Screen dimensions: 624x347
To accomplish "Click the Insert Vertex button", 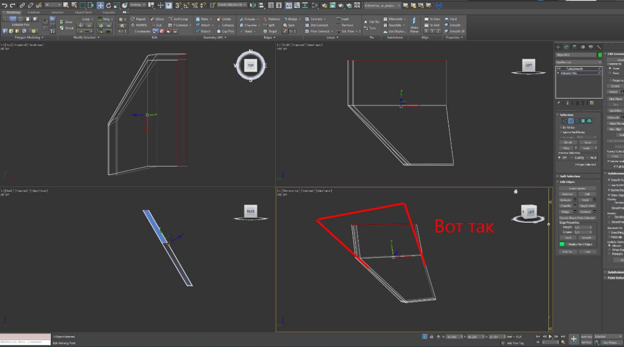I will [578, 188].
